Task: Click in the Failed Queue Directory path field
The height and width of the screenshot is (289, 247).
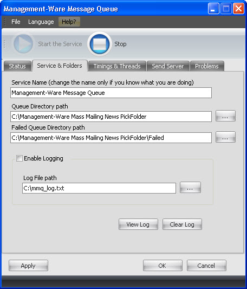Action: click(x=111, y=138)
